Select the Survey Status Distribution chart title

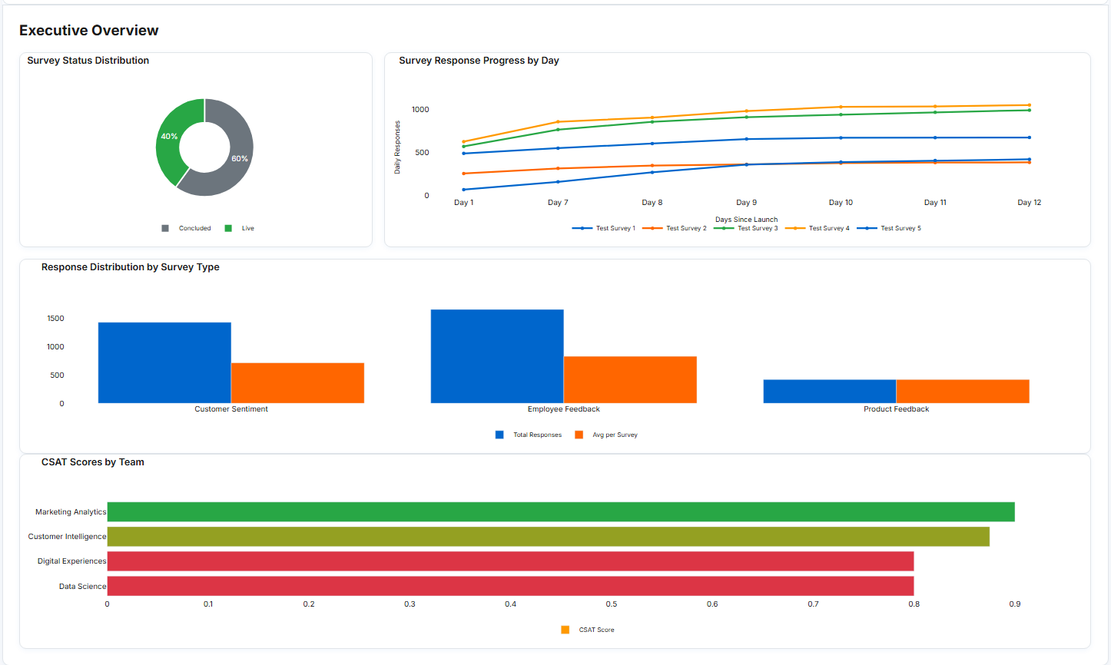click(88, 61)
